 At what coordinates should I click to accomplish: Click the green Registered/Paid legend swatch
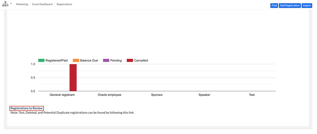click(x=41, y=60)
